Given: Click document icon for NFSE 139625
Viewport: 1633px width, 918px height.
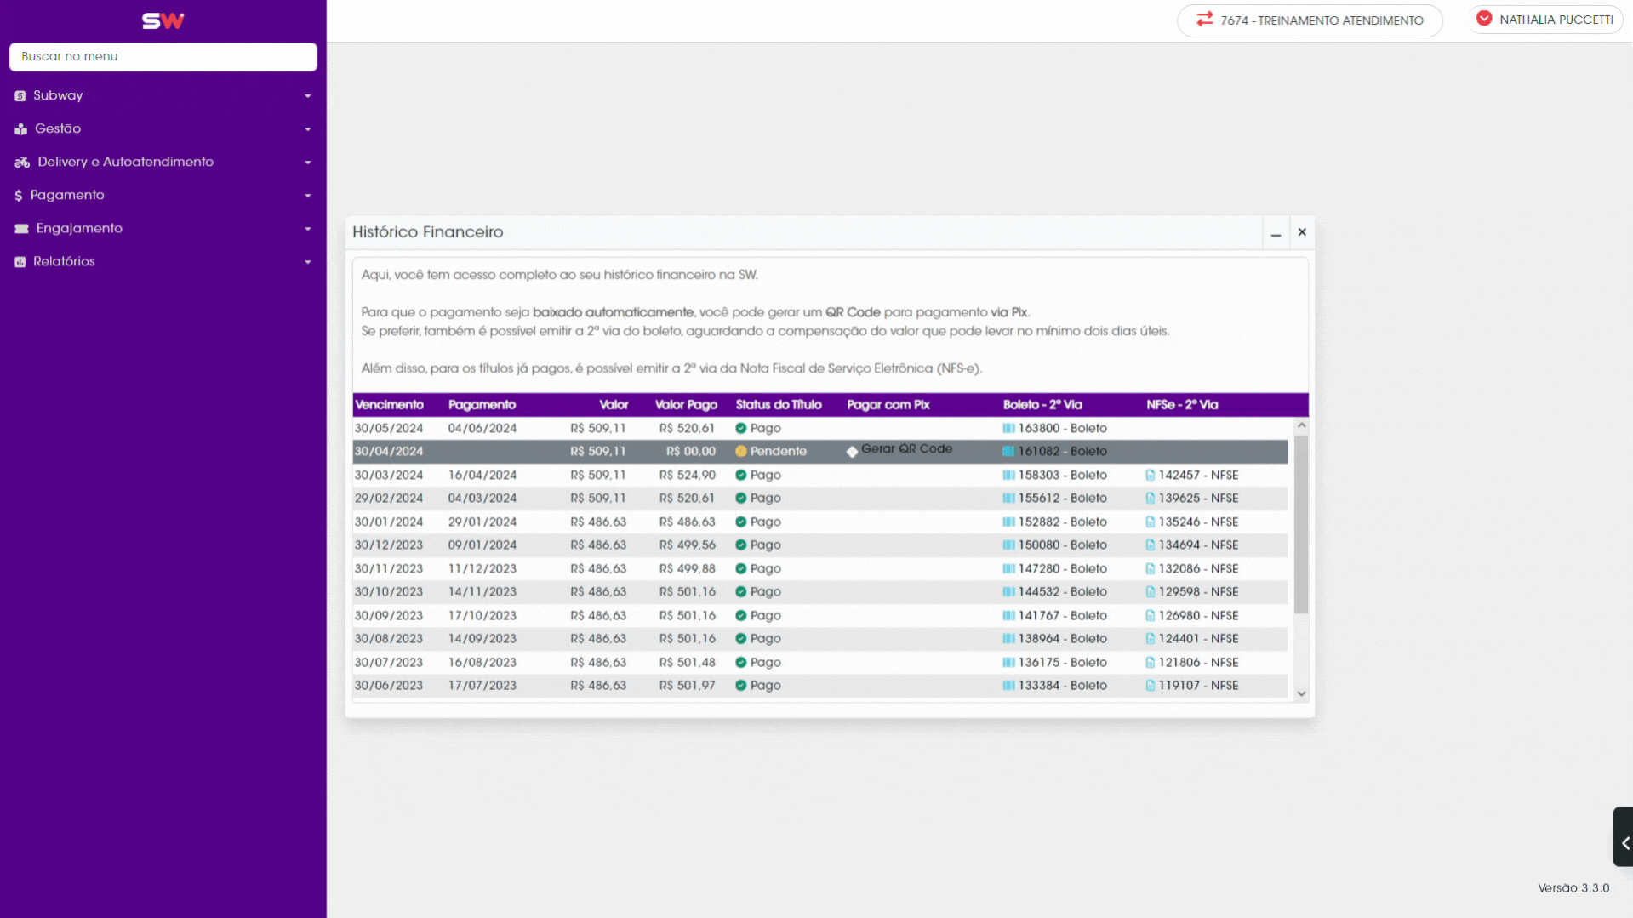Looking at the screenshot, I should point(1151,499).
